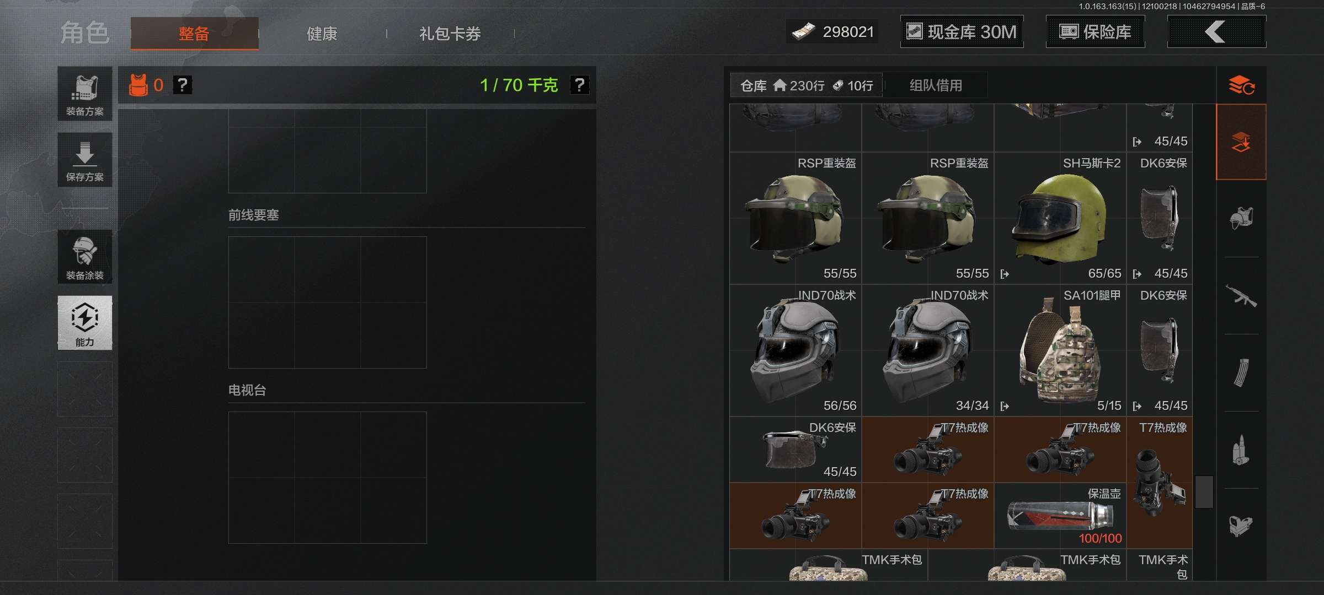
Task: Open the 装备涂装 equipment skin icon
Action: pos(85,257)
